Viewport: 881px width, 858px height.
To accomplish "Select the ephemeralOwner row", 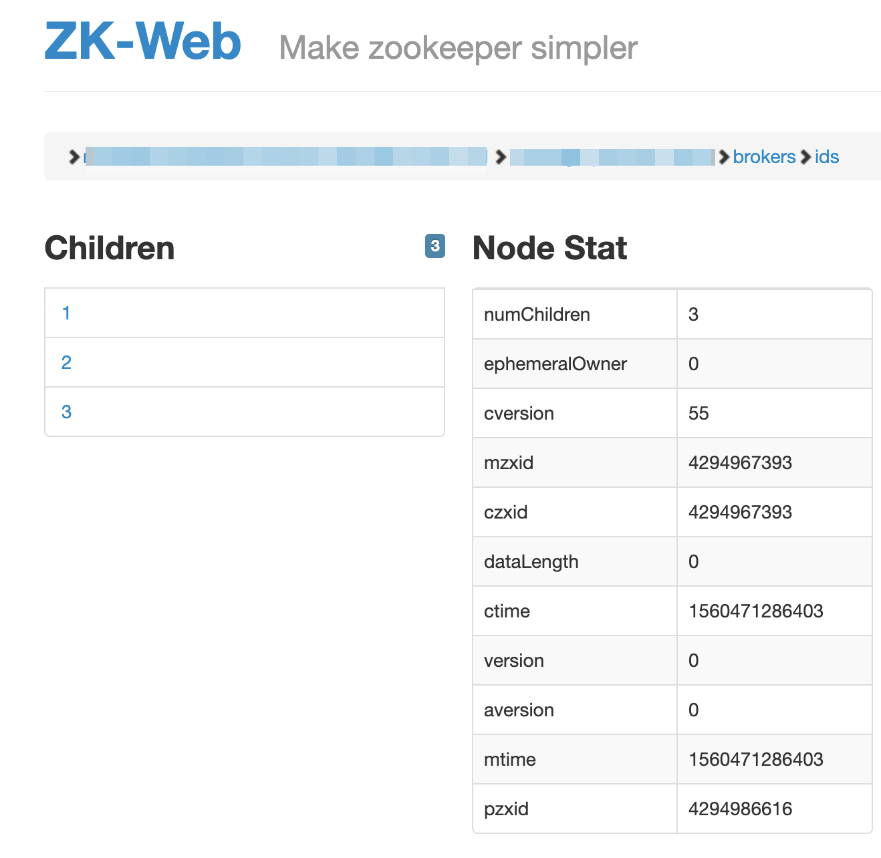I will point(555,364).
